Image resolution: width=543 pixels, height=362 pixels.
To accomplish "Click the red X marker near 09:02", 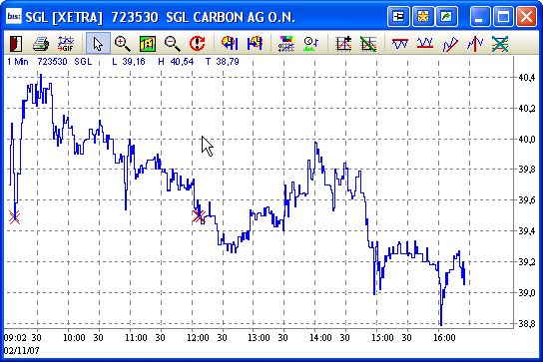I will tap(14, 217).
